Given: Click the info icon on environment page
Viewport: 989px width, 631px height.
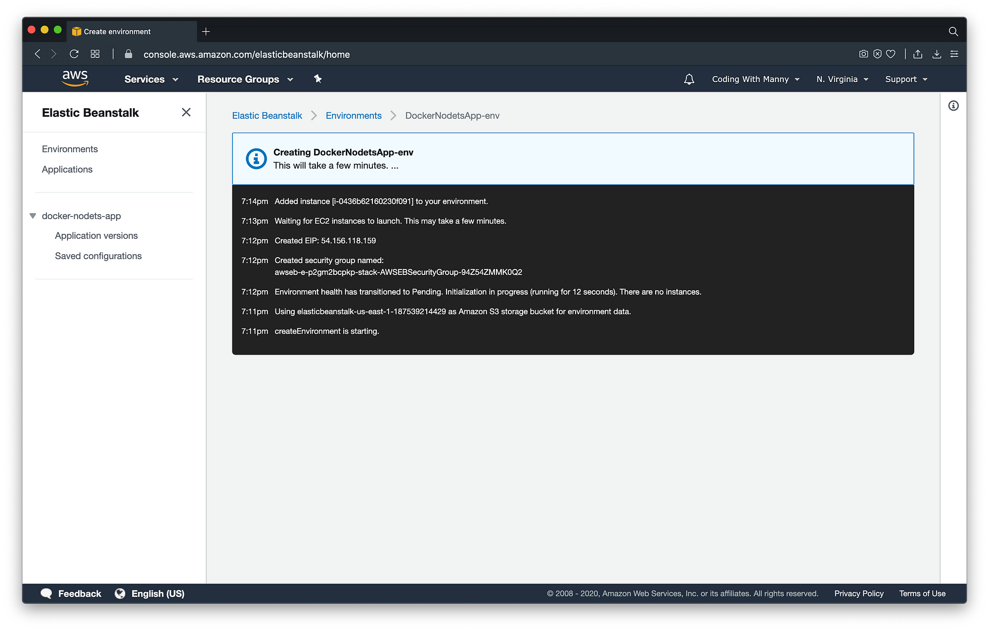Looking at the screenshot, I should (x=953, y=106).
